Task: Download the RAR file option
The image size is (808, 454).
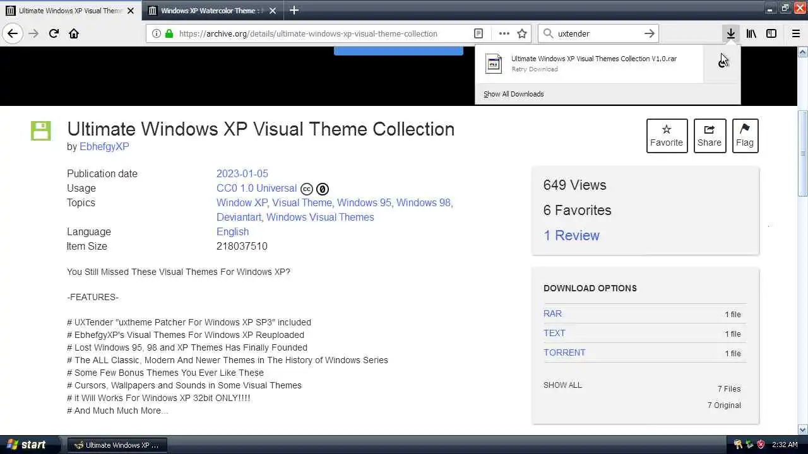Action: (x=552, y=313)
